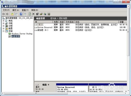Click the last settings toolbar icon

click(x=49, y=14)
